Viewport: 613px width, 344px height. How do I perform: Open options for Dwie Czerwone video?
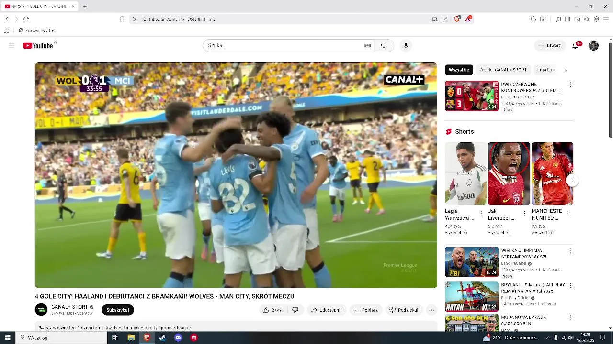[x=570, y=85]
